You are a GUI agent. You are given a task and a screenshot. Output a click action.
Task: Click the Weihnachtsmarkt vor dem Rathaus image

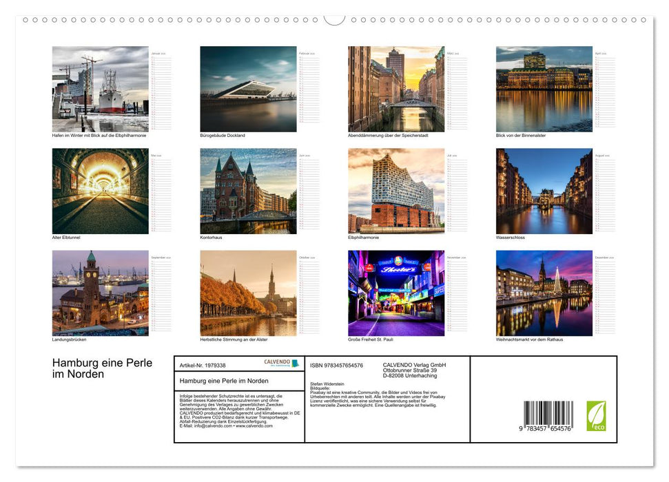[x=543, y=293]
